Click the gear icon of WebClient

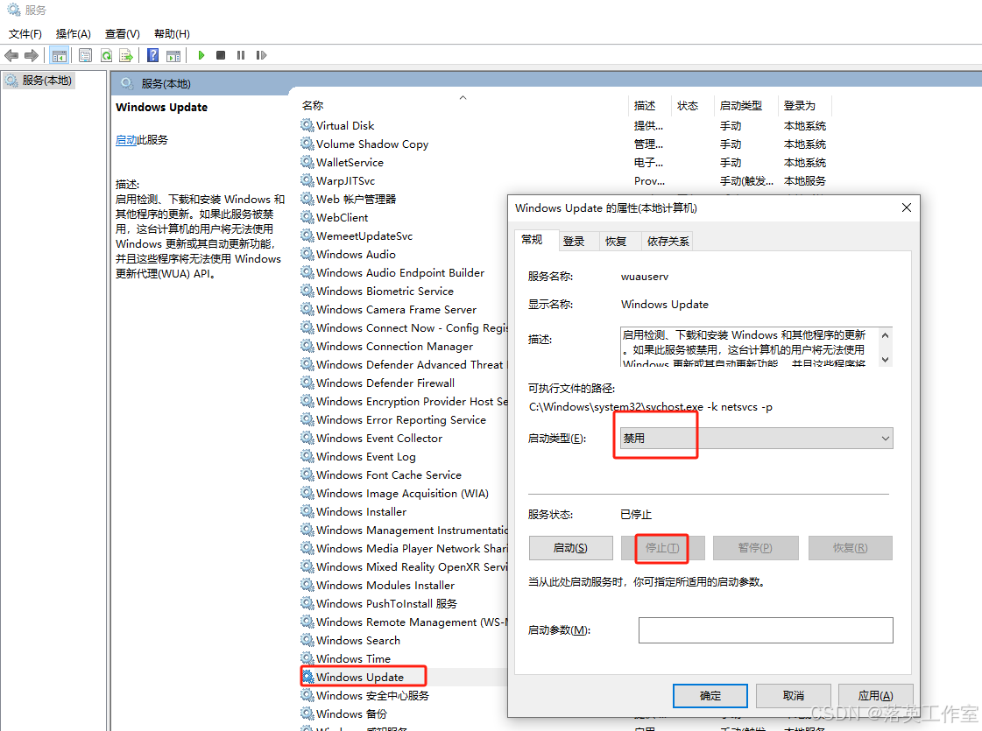[x=307, y=217]
